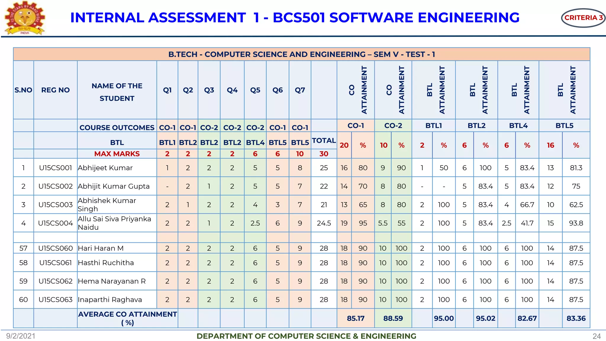Select the CO-2 attainment sub-header
606x341 pixels.
pos(393,126)
